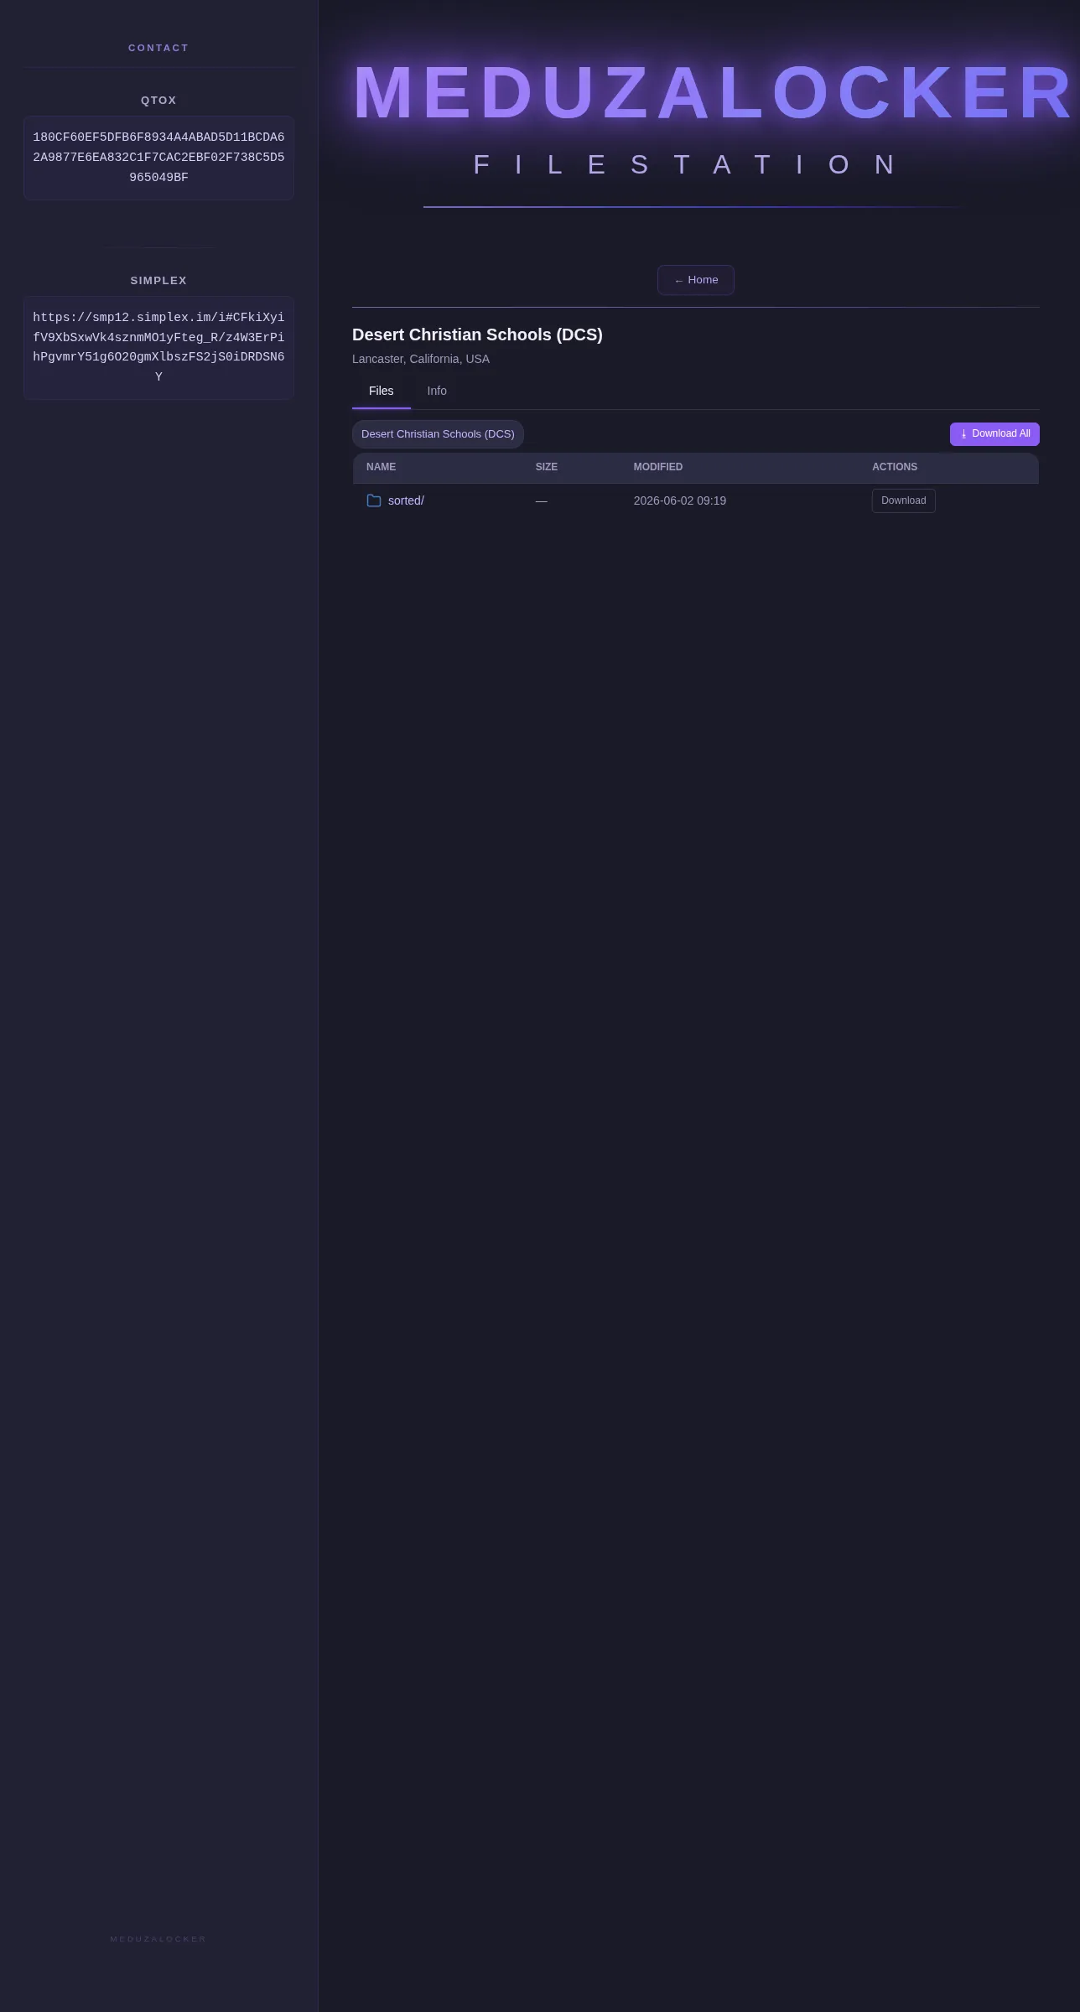
Task: Click the left-arrow Home button
Action: point(696,280)
